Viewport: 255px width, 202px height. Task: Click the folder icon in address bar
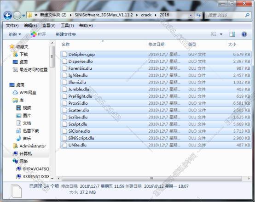tap(29, 15)
